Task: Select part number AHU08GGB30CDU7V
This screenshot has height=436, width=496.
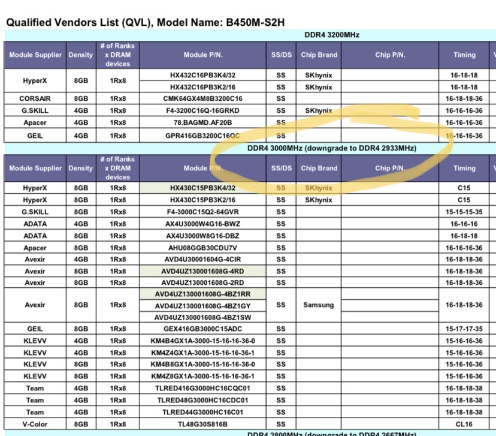Action: pyautogui.click(x=202, y=248)
